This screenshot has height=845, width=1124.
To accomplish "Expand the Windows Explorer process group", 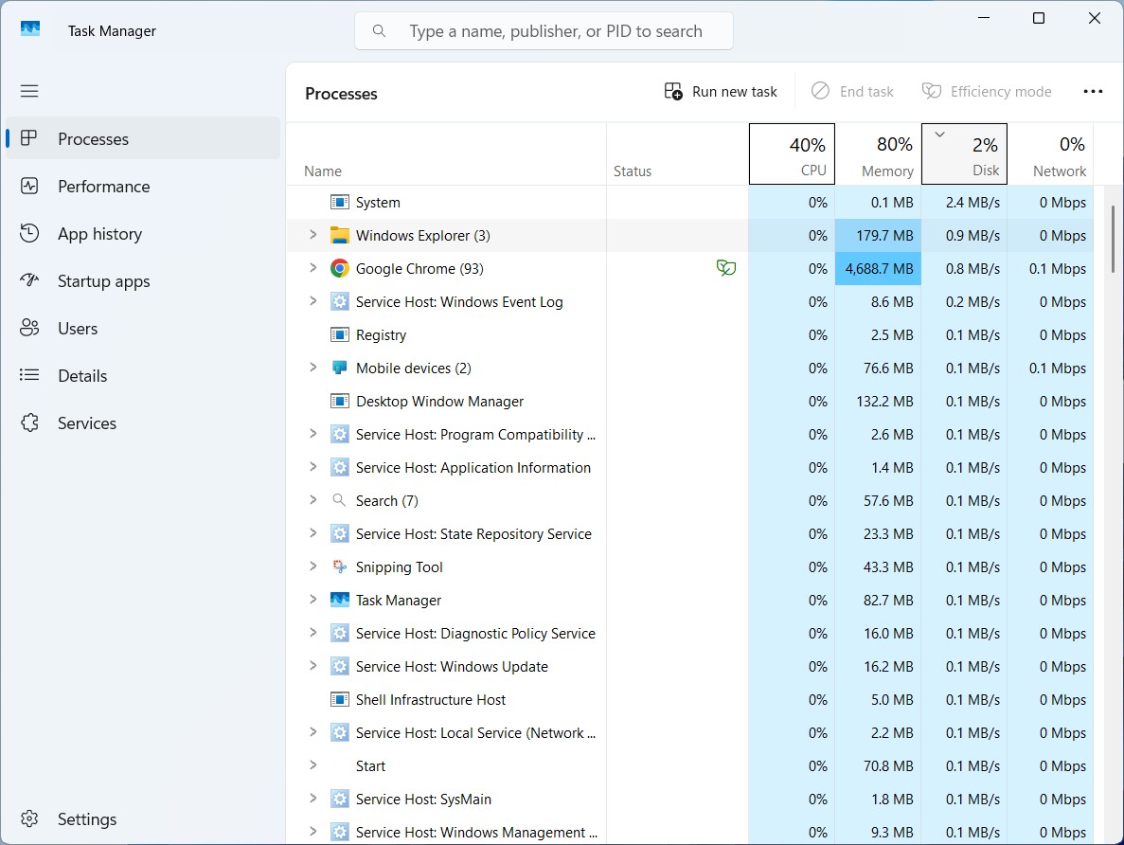I will 313,235.
